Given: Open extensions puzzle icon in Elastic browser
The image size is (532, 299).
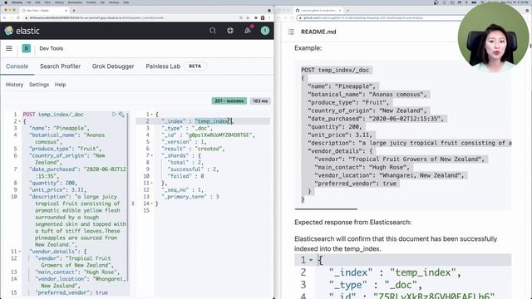Looking at the screenshot, I should point(255,17).
